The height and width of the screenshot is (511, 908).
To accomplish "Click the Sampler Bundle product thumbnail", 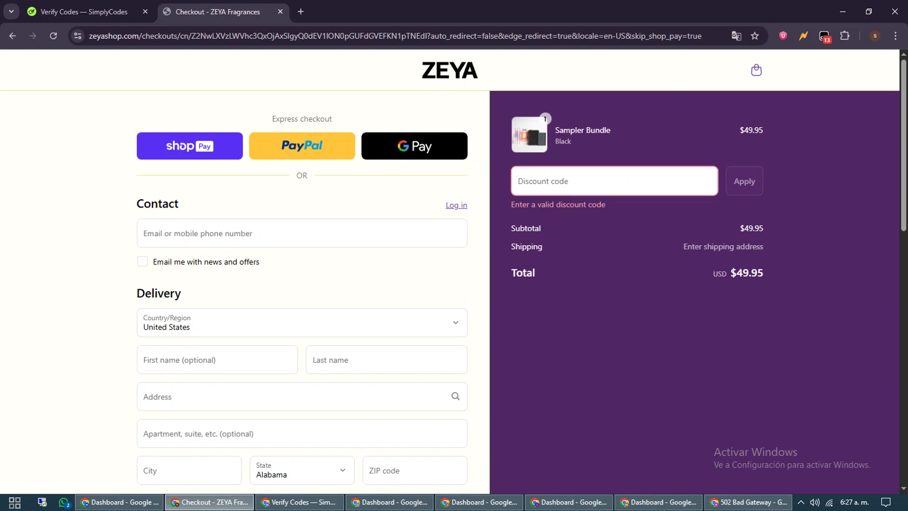I will (x=529, y=134).
